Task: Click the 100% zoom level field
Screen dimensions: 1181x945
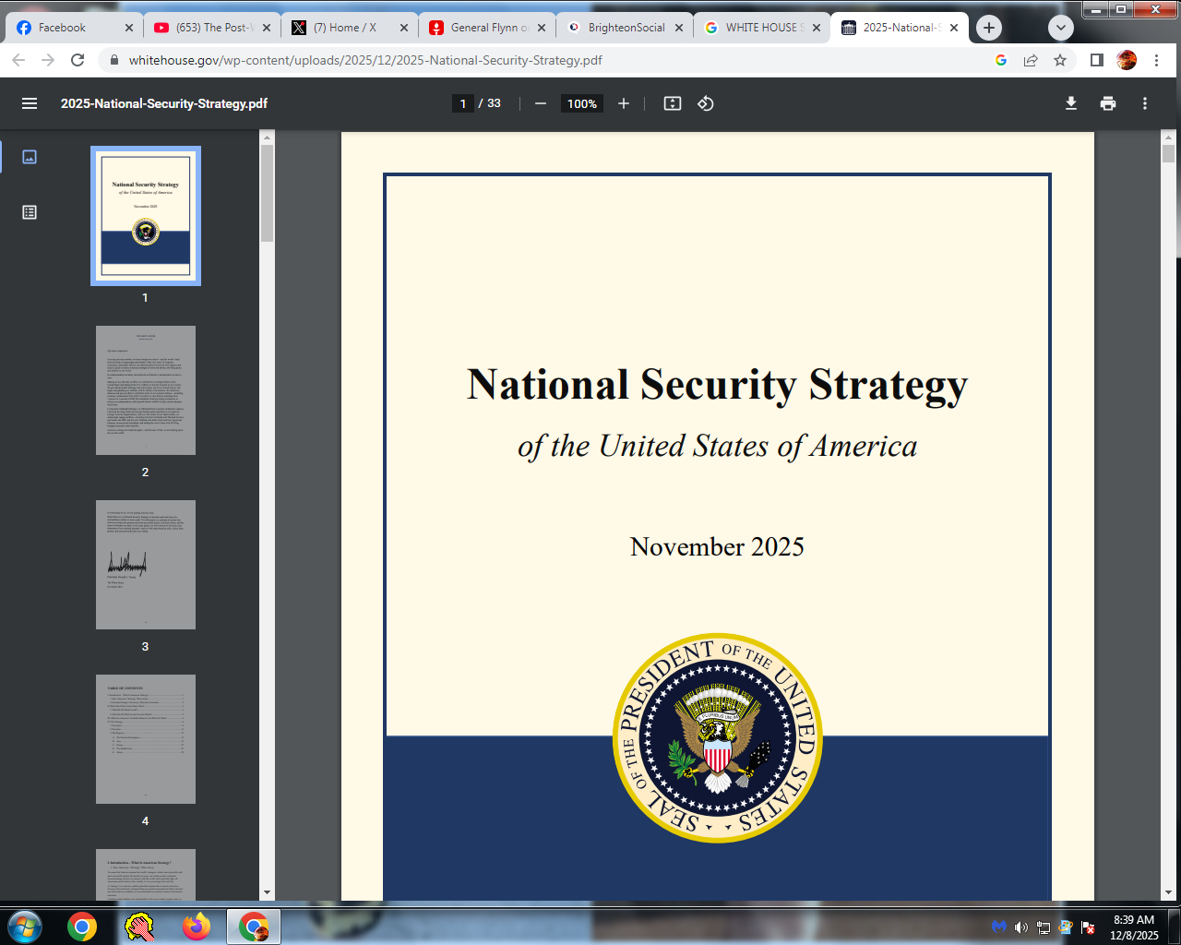Action: point(581,103)
